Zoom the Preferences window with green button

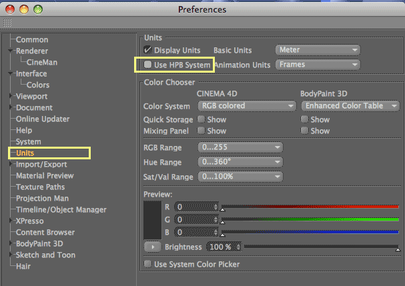[38, 9]
